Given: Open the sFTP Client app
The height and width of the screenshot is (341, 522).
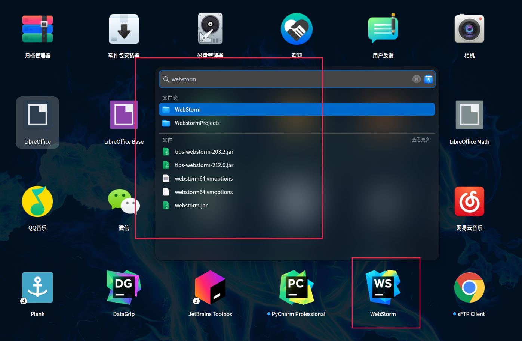Looking at the screenshot, I should pyautogui.click(x=469, y=288).
